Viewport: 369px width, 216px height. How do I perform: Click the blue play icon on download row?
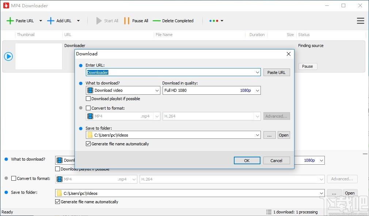point(8,56)
